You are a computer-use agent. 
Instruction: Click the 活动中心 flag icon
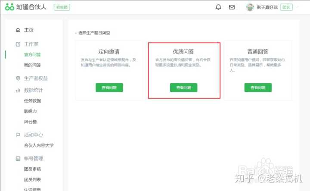pyautogui.click(x=18, y=135)
